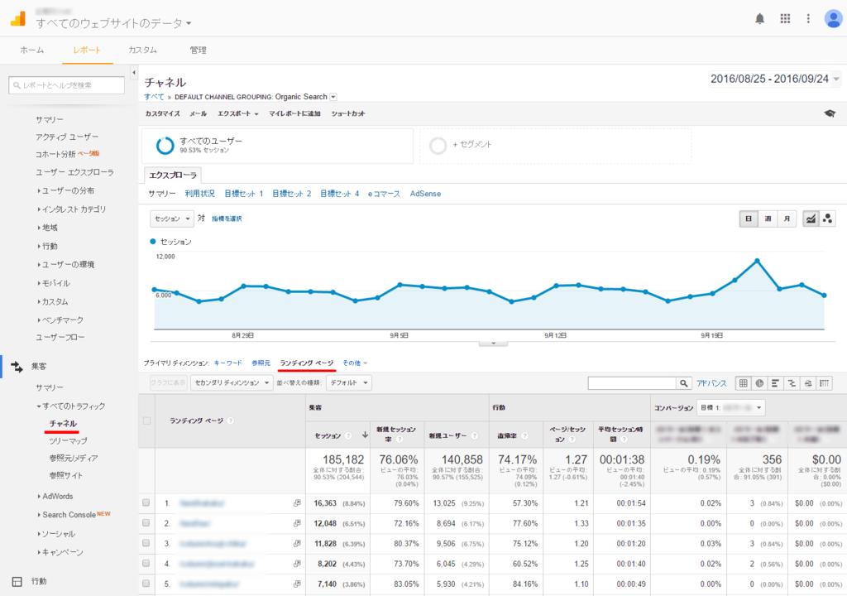Click the Google Analytics logo
847x596 pixels.
pyautogui.click(x=18, y=19)
